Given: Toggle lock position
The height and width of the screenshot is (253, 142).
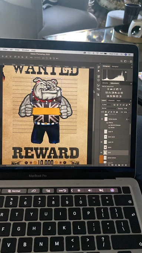Looking at the screenshot, I should 111,112.
